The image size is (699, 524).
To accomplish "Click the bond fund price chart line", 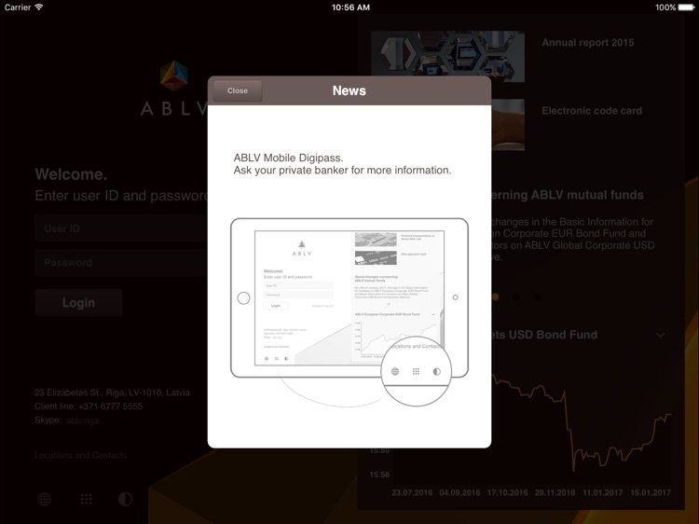I will click(x=582, y=421).
